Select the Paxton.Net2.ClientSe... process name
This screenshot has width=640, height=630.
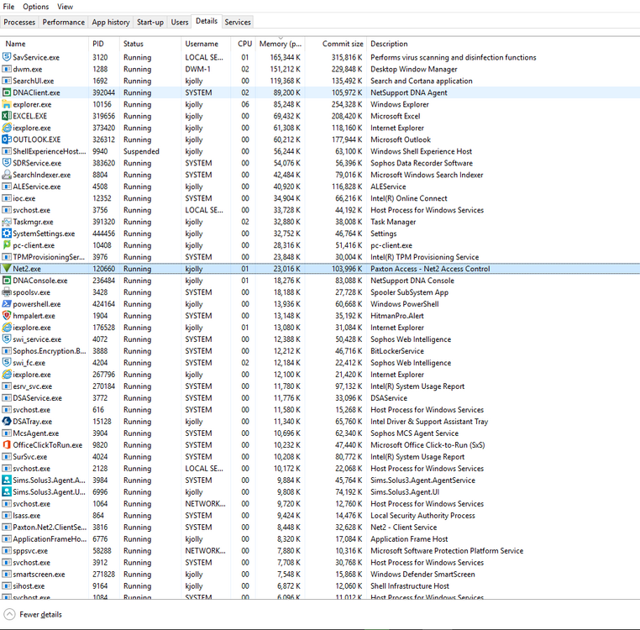[x=50, y=528]
